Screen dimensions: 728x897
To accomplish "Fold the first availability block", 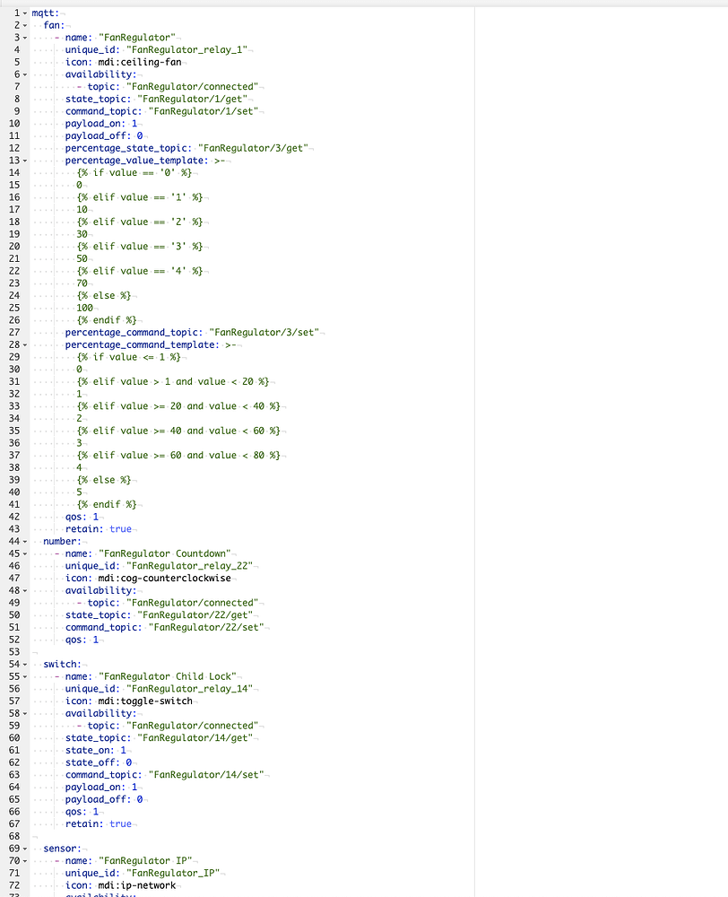I will click(25, 74).
